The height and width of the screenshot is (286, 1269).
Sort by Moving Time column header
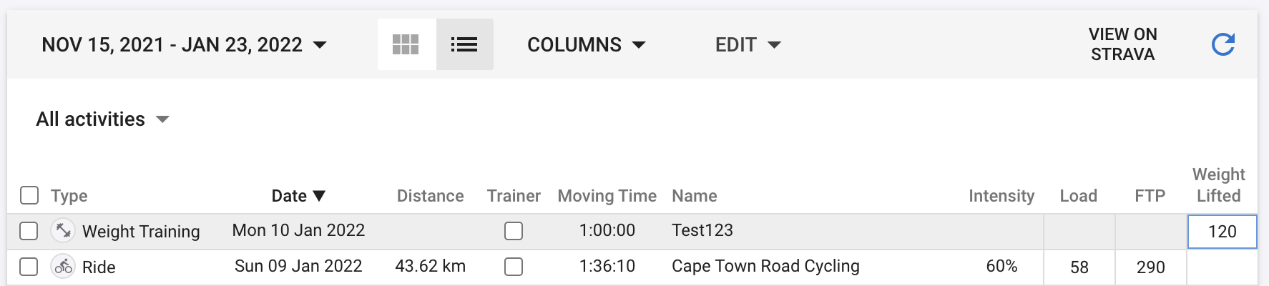point(607,196)
